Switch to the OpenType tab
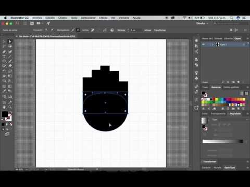Image resolution: width=250 pixels, height=187 pixels. pos(230,168)
